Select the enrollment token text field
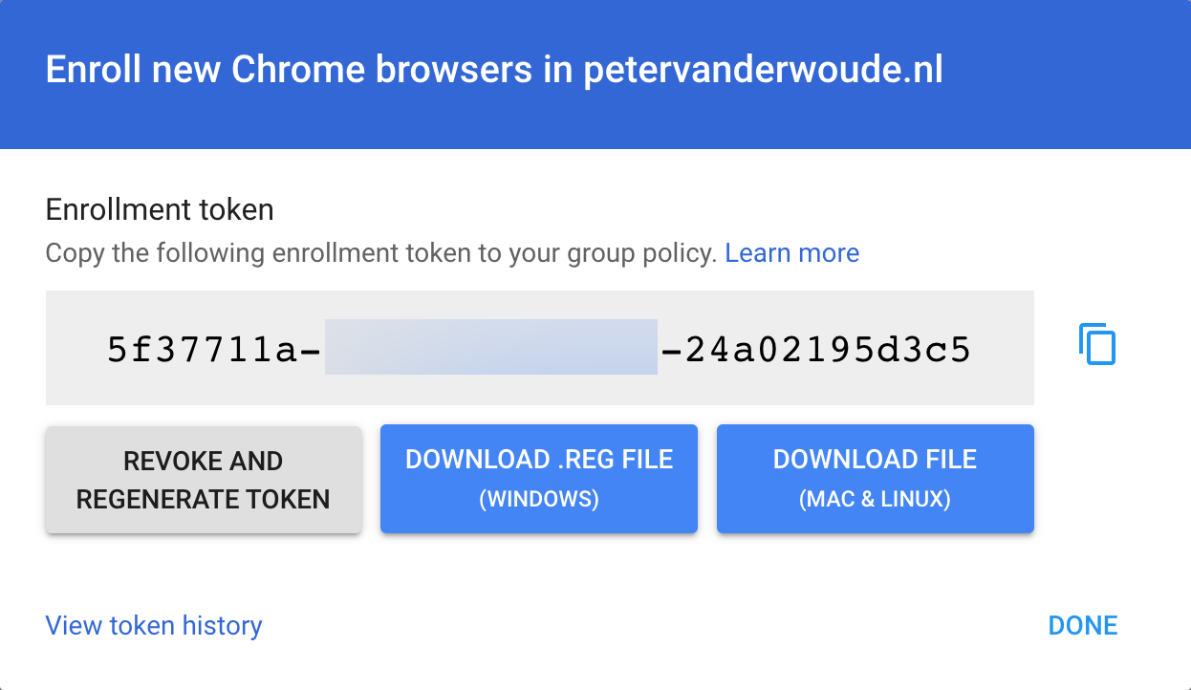The image size is (1191, 690). point(539,348)
